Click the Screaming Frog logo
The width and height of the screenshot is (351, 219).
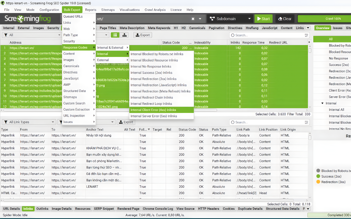[x=27, y=19]
